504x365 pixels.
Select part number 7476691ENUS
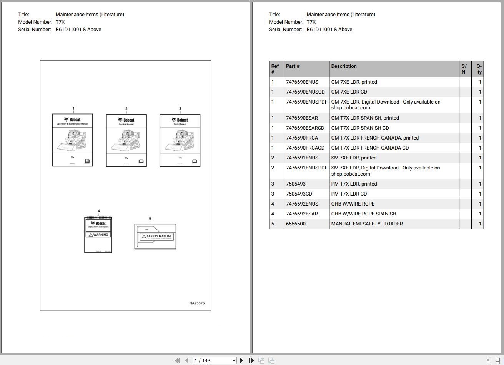[x=302, y=158]
